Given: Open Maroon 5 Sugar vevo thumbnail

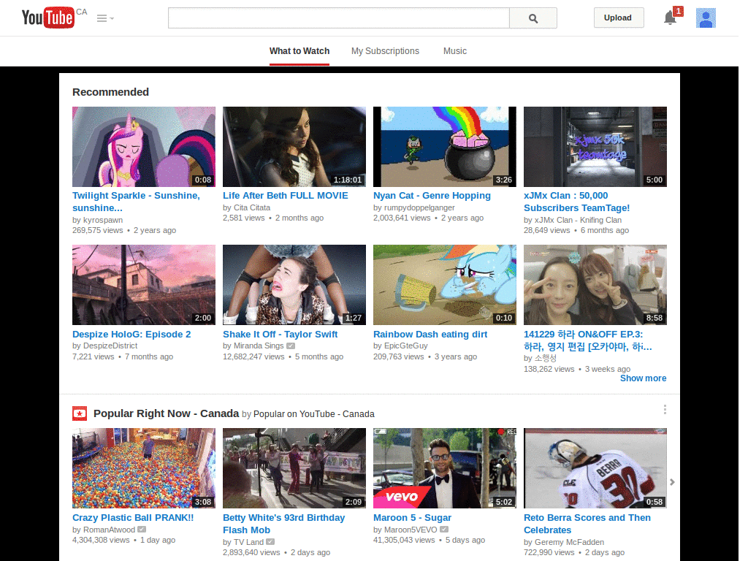Looking at the screenshot, I should point(445,468).
